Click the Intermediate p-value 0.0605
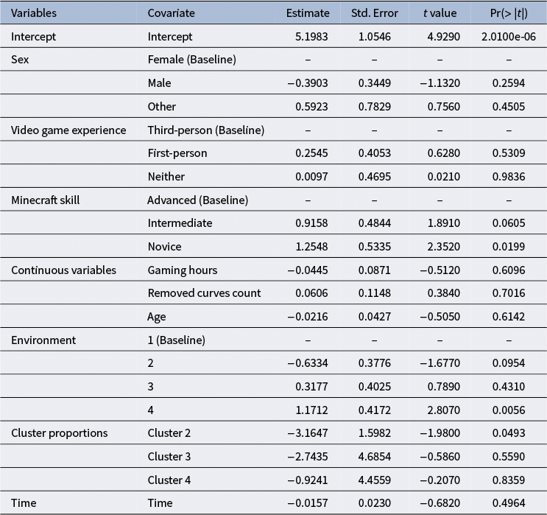Screen dimensions: 547x515 point(509,223)
